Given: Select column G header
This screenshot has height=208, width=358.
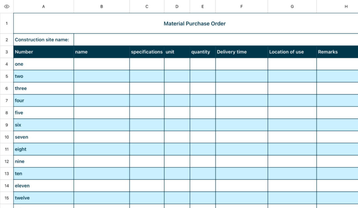Looking at the screenshot, I should (x=292, y=6).
